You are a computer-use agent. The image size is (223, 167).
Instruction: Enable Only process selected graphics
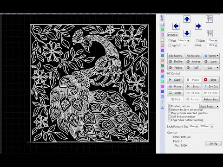169,113
